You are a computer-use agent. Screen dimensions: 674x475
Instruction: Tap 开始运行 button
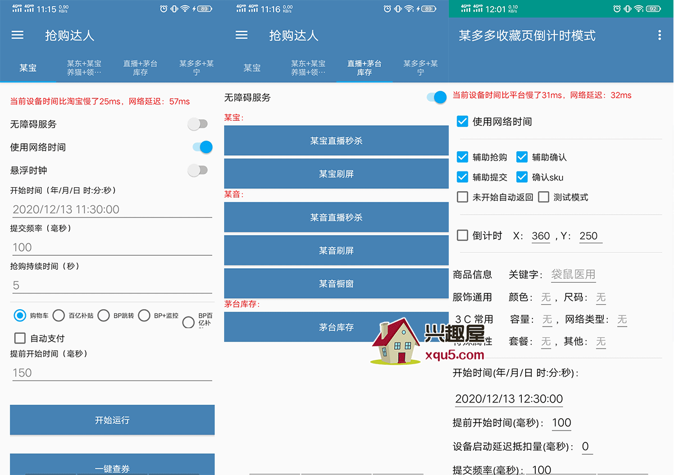pos(112,420)
